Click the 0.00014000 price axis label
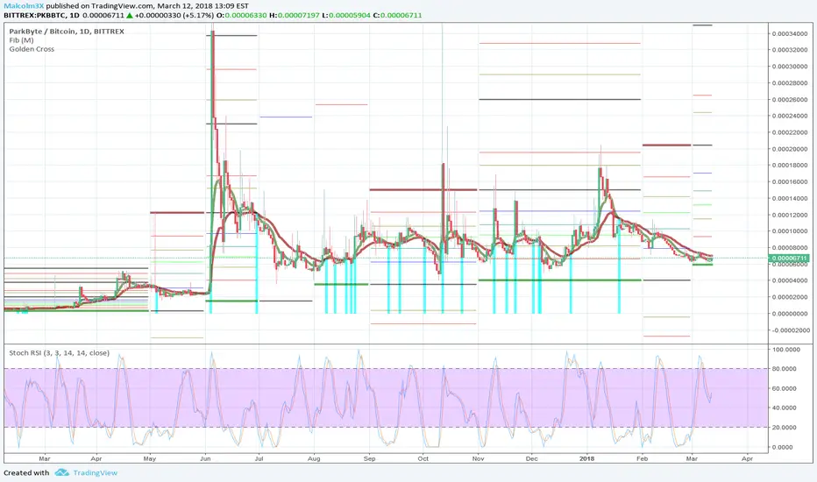This screenshot has width=817, height=482. (791, 199)
